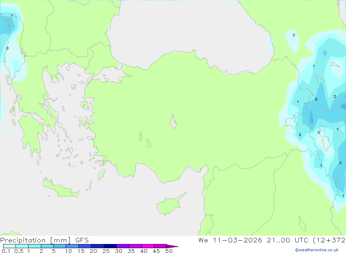Viewport: 346px width, 253px height.
Task: Open the weatheronline.co.uk copyright link
Action: point(317,250)
